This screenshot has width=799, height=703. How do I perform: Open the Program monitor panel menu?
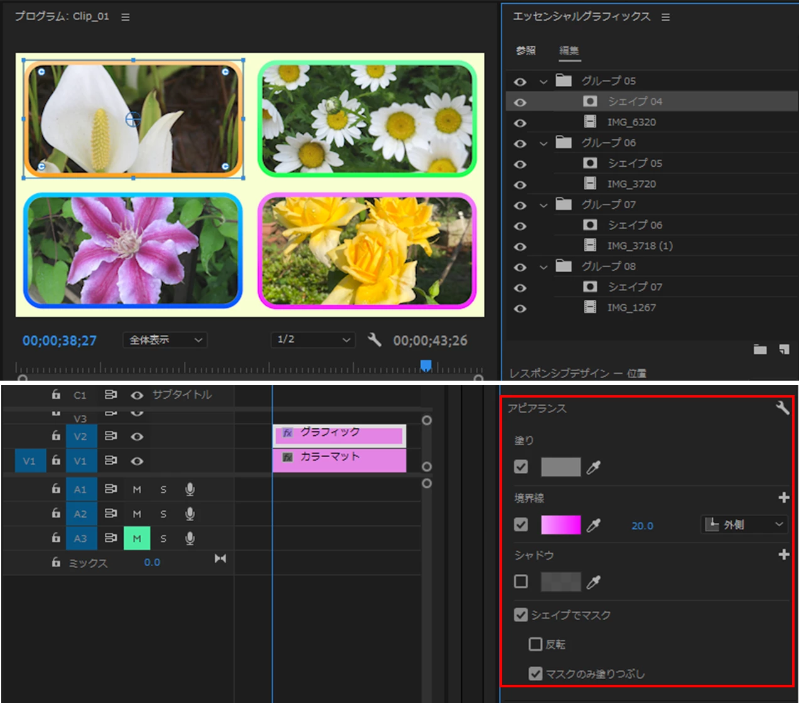click(x=126, y=17)
